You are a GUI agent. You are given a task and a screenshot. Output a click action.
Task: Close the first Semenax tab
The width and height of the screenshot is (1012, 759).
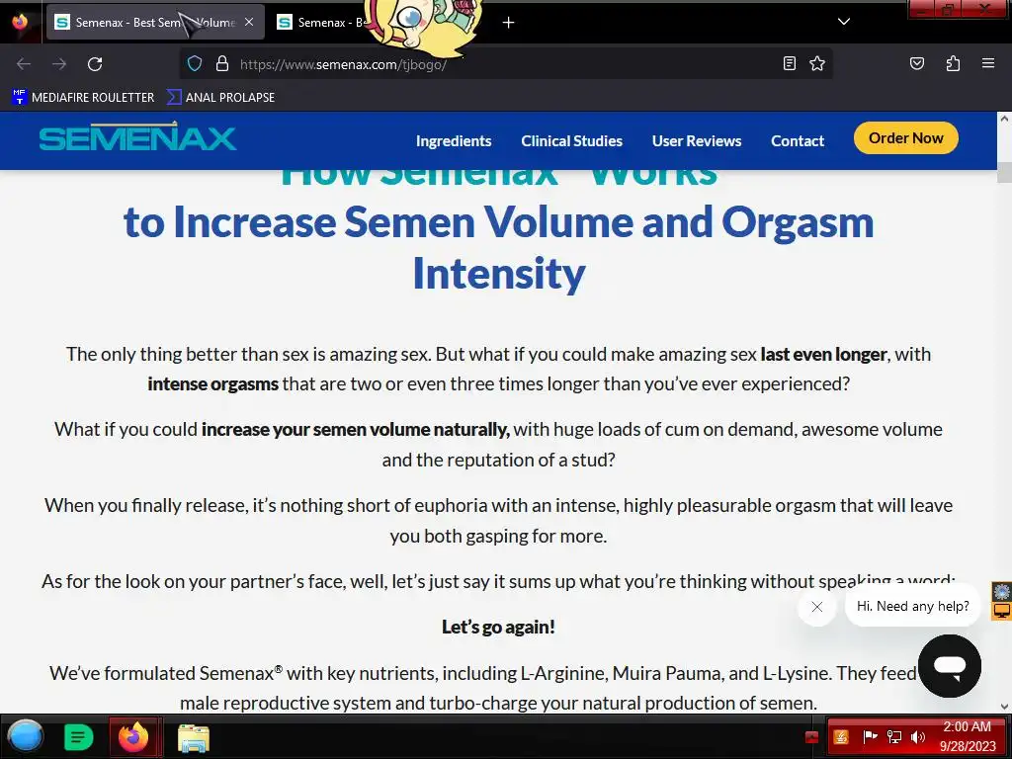coord(249,22)
